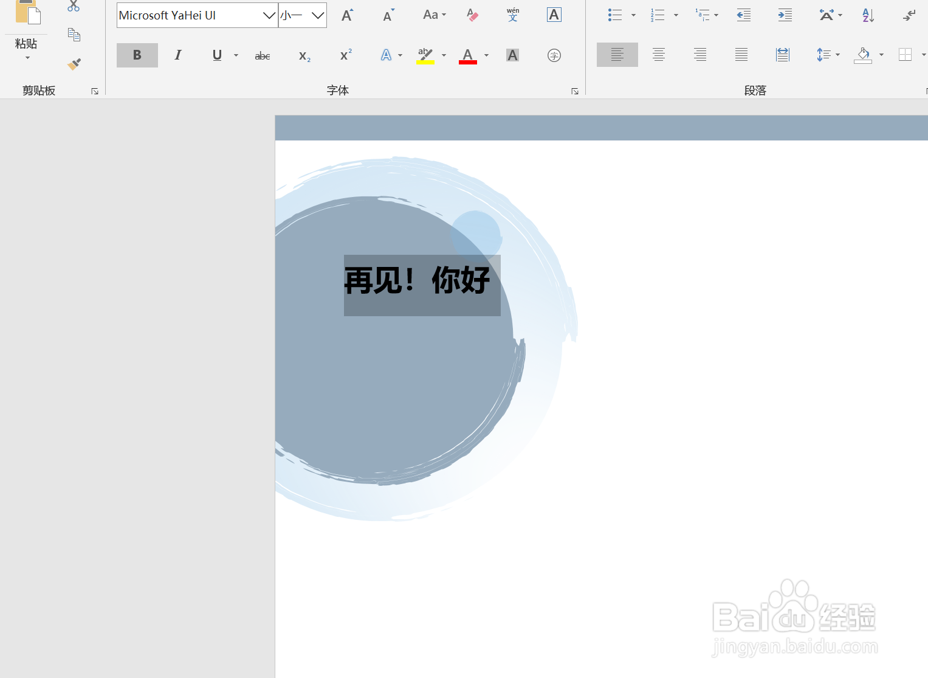Apply distributed alignment
928x678 pixels.
pyautogui.click(x=783, y=55)
